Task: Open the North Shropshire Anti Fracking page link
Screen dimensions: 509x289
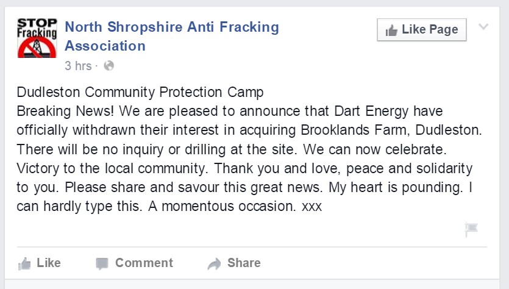Action: click(171, 27)
